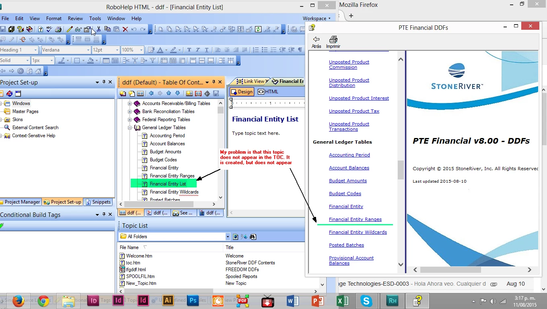Click the red Delete X icon
547x309 pixels.
pyautogui.click(x=125, y=29)
